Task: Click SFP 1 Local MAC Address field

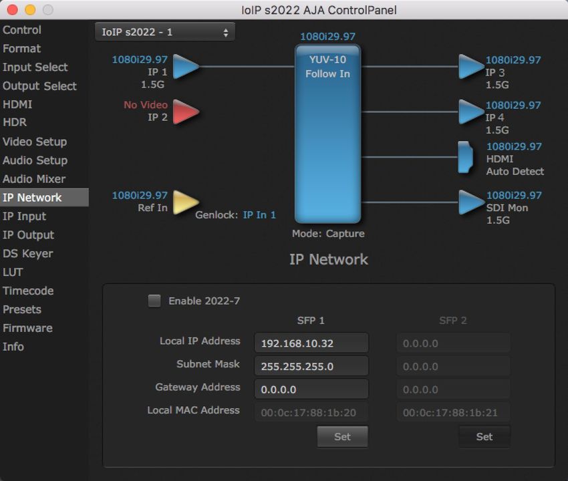Action: (x=311, y=412)
